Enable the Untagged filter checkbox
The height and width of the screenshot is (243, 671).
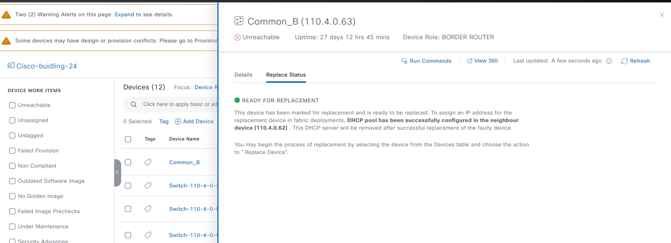pos(12,136)
